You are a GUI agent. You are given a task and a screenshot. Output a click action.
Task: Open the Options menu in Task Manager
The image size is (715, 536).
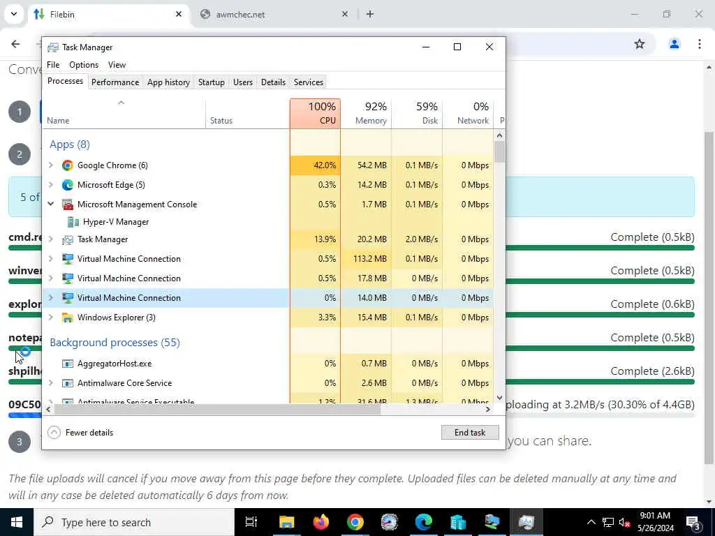tap(84, 65)
